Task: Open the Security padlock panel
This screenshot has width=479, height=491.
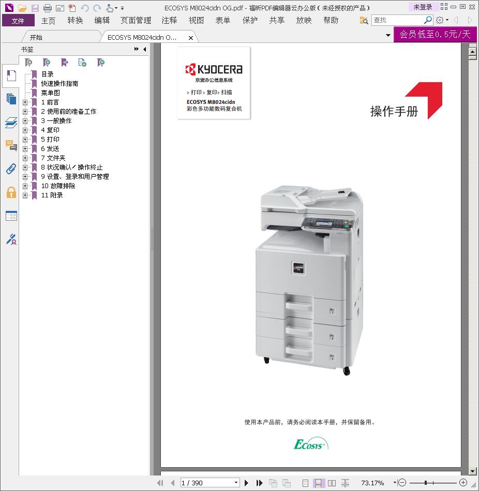Action: [x=11, y=192]
